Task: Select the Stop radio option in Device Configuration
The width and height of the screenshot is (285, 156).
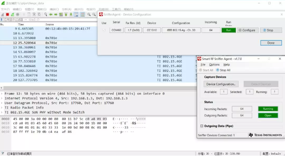Action: tap(264, 30)
